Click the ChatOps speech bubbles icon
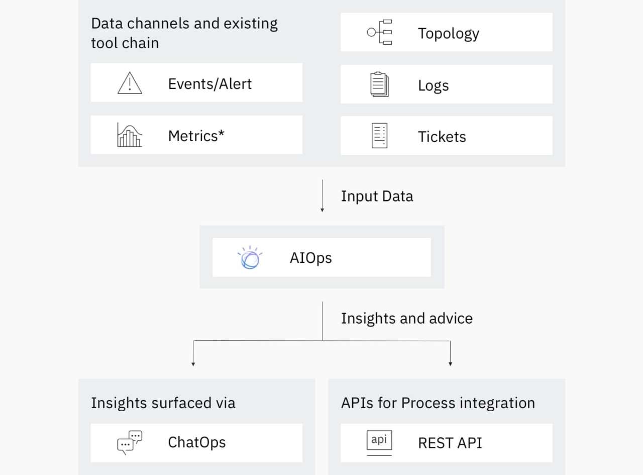The width and height of the screenshot is (643, 475). tap(130, 442)
